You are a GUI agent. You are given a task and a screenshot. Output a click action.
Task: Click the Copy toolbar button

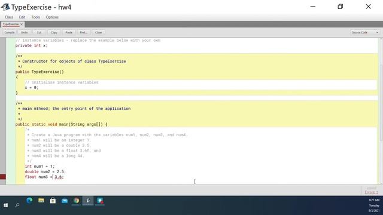click(54, 32)
